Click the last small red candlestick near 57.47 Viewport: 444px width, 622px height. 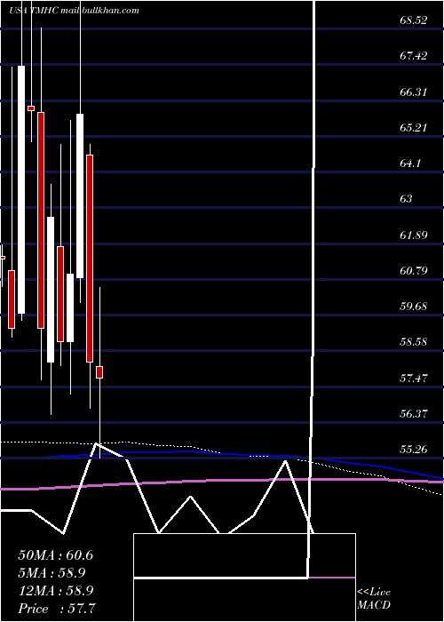pos(99,372)
